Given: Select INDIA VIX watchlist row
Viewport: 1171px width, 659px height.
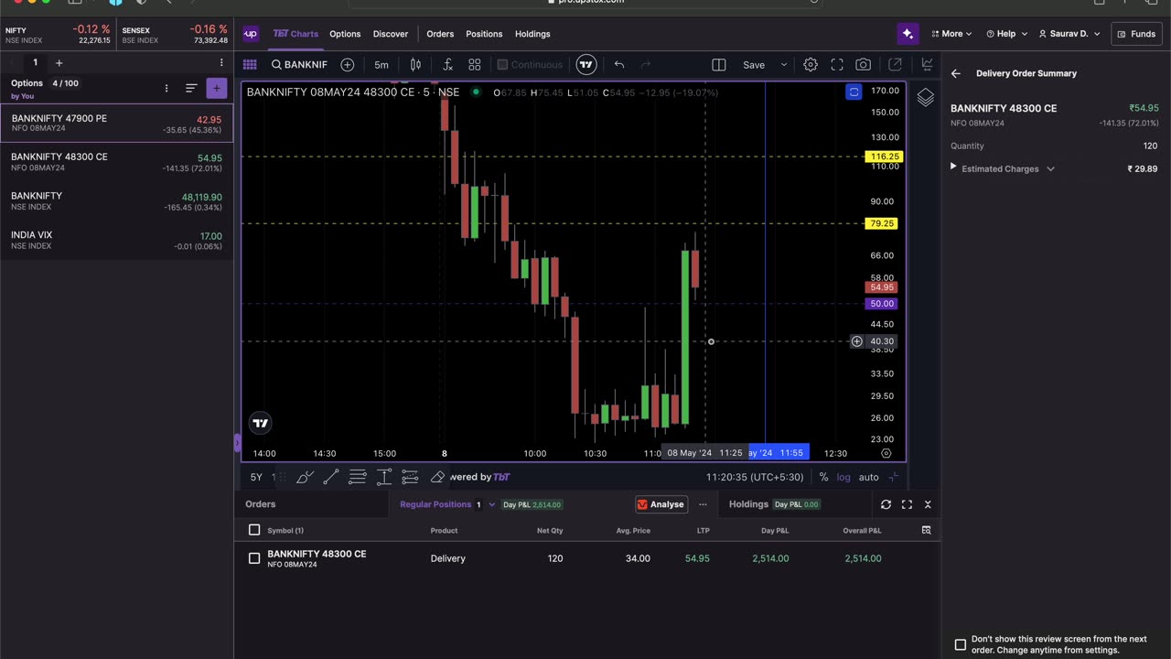Looking at the screenshot, I should [x=116, y=241].
